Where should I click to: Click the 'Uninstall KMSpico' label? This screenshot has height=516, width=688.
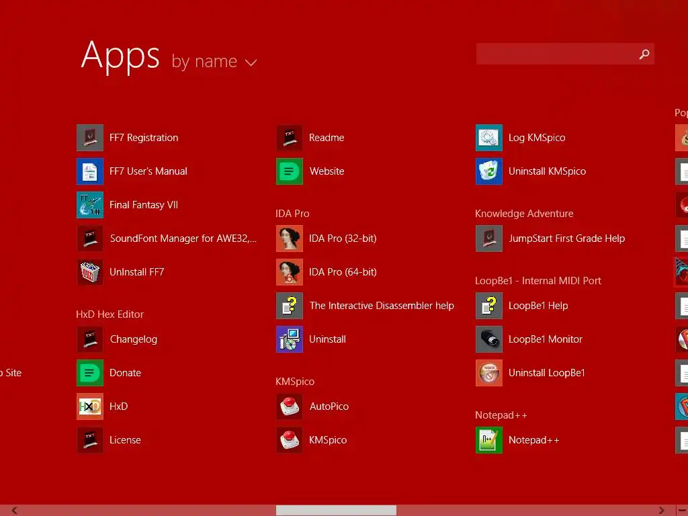pyautogui.click(x=547, y=171)
